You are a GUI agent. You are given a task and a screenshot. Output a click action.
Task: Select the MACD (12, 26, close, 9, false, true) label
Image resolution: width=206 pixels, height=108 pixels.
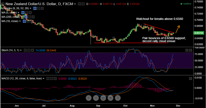pos(22,79)
